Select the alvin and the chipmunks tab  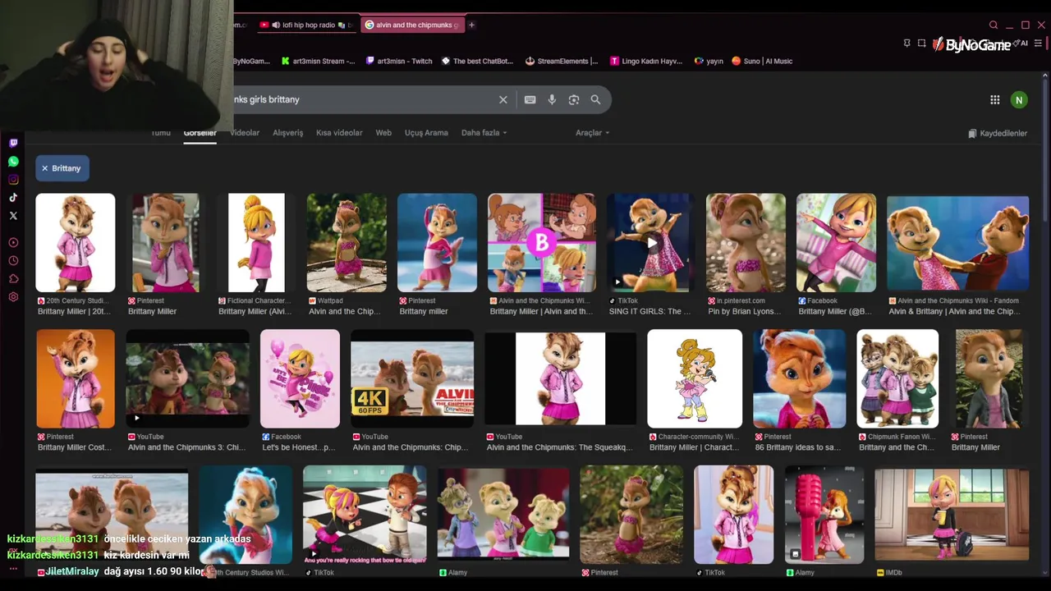tap(413, 25)
